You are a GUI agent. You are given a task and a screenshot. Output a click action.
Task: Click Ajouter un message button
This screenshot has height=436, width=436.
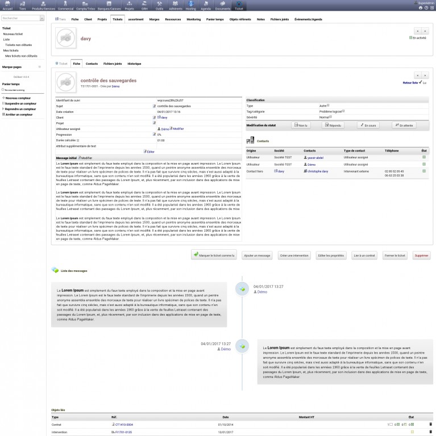tap(257, 255)
